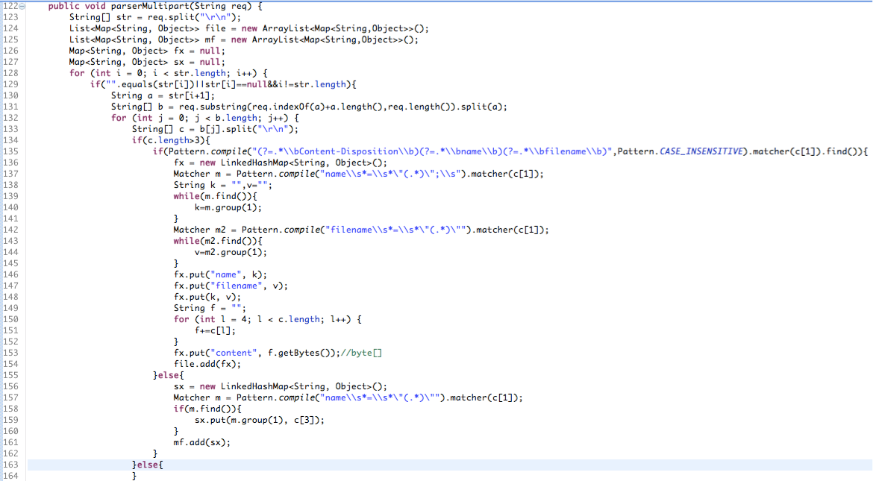Click the String a = str[i+1] statement
The image size is (873, 481).
(x=163, y=95)
